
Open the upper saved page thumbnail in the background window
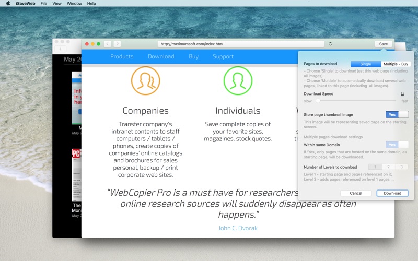(x=76, y=98)
